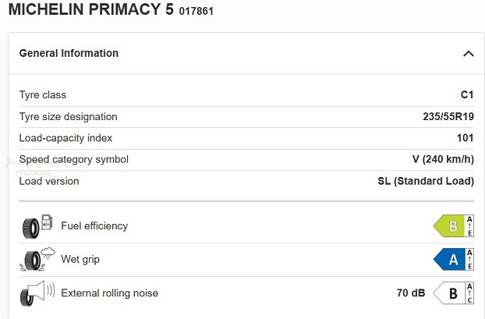Collapse the General Information section chevron
The height and width of the screenshot is (319, 485).
468,54
